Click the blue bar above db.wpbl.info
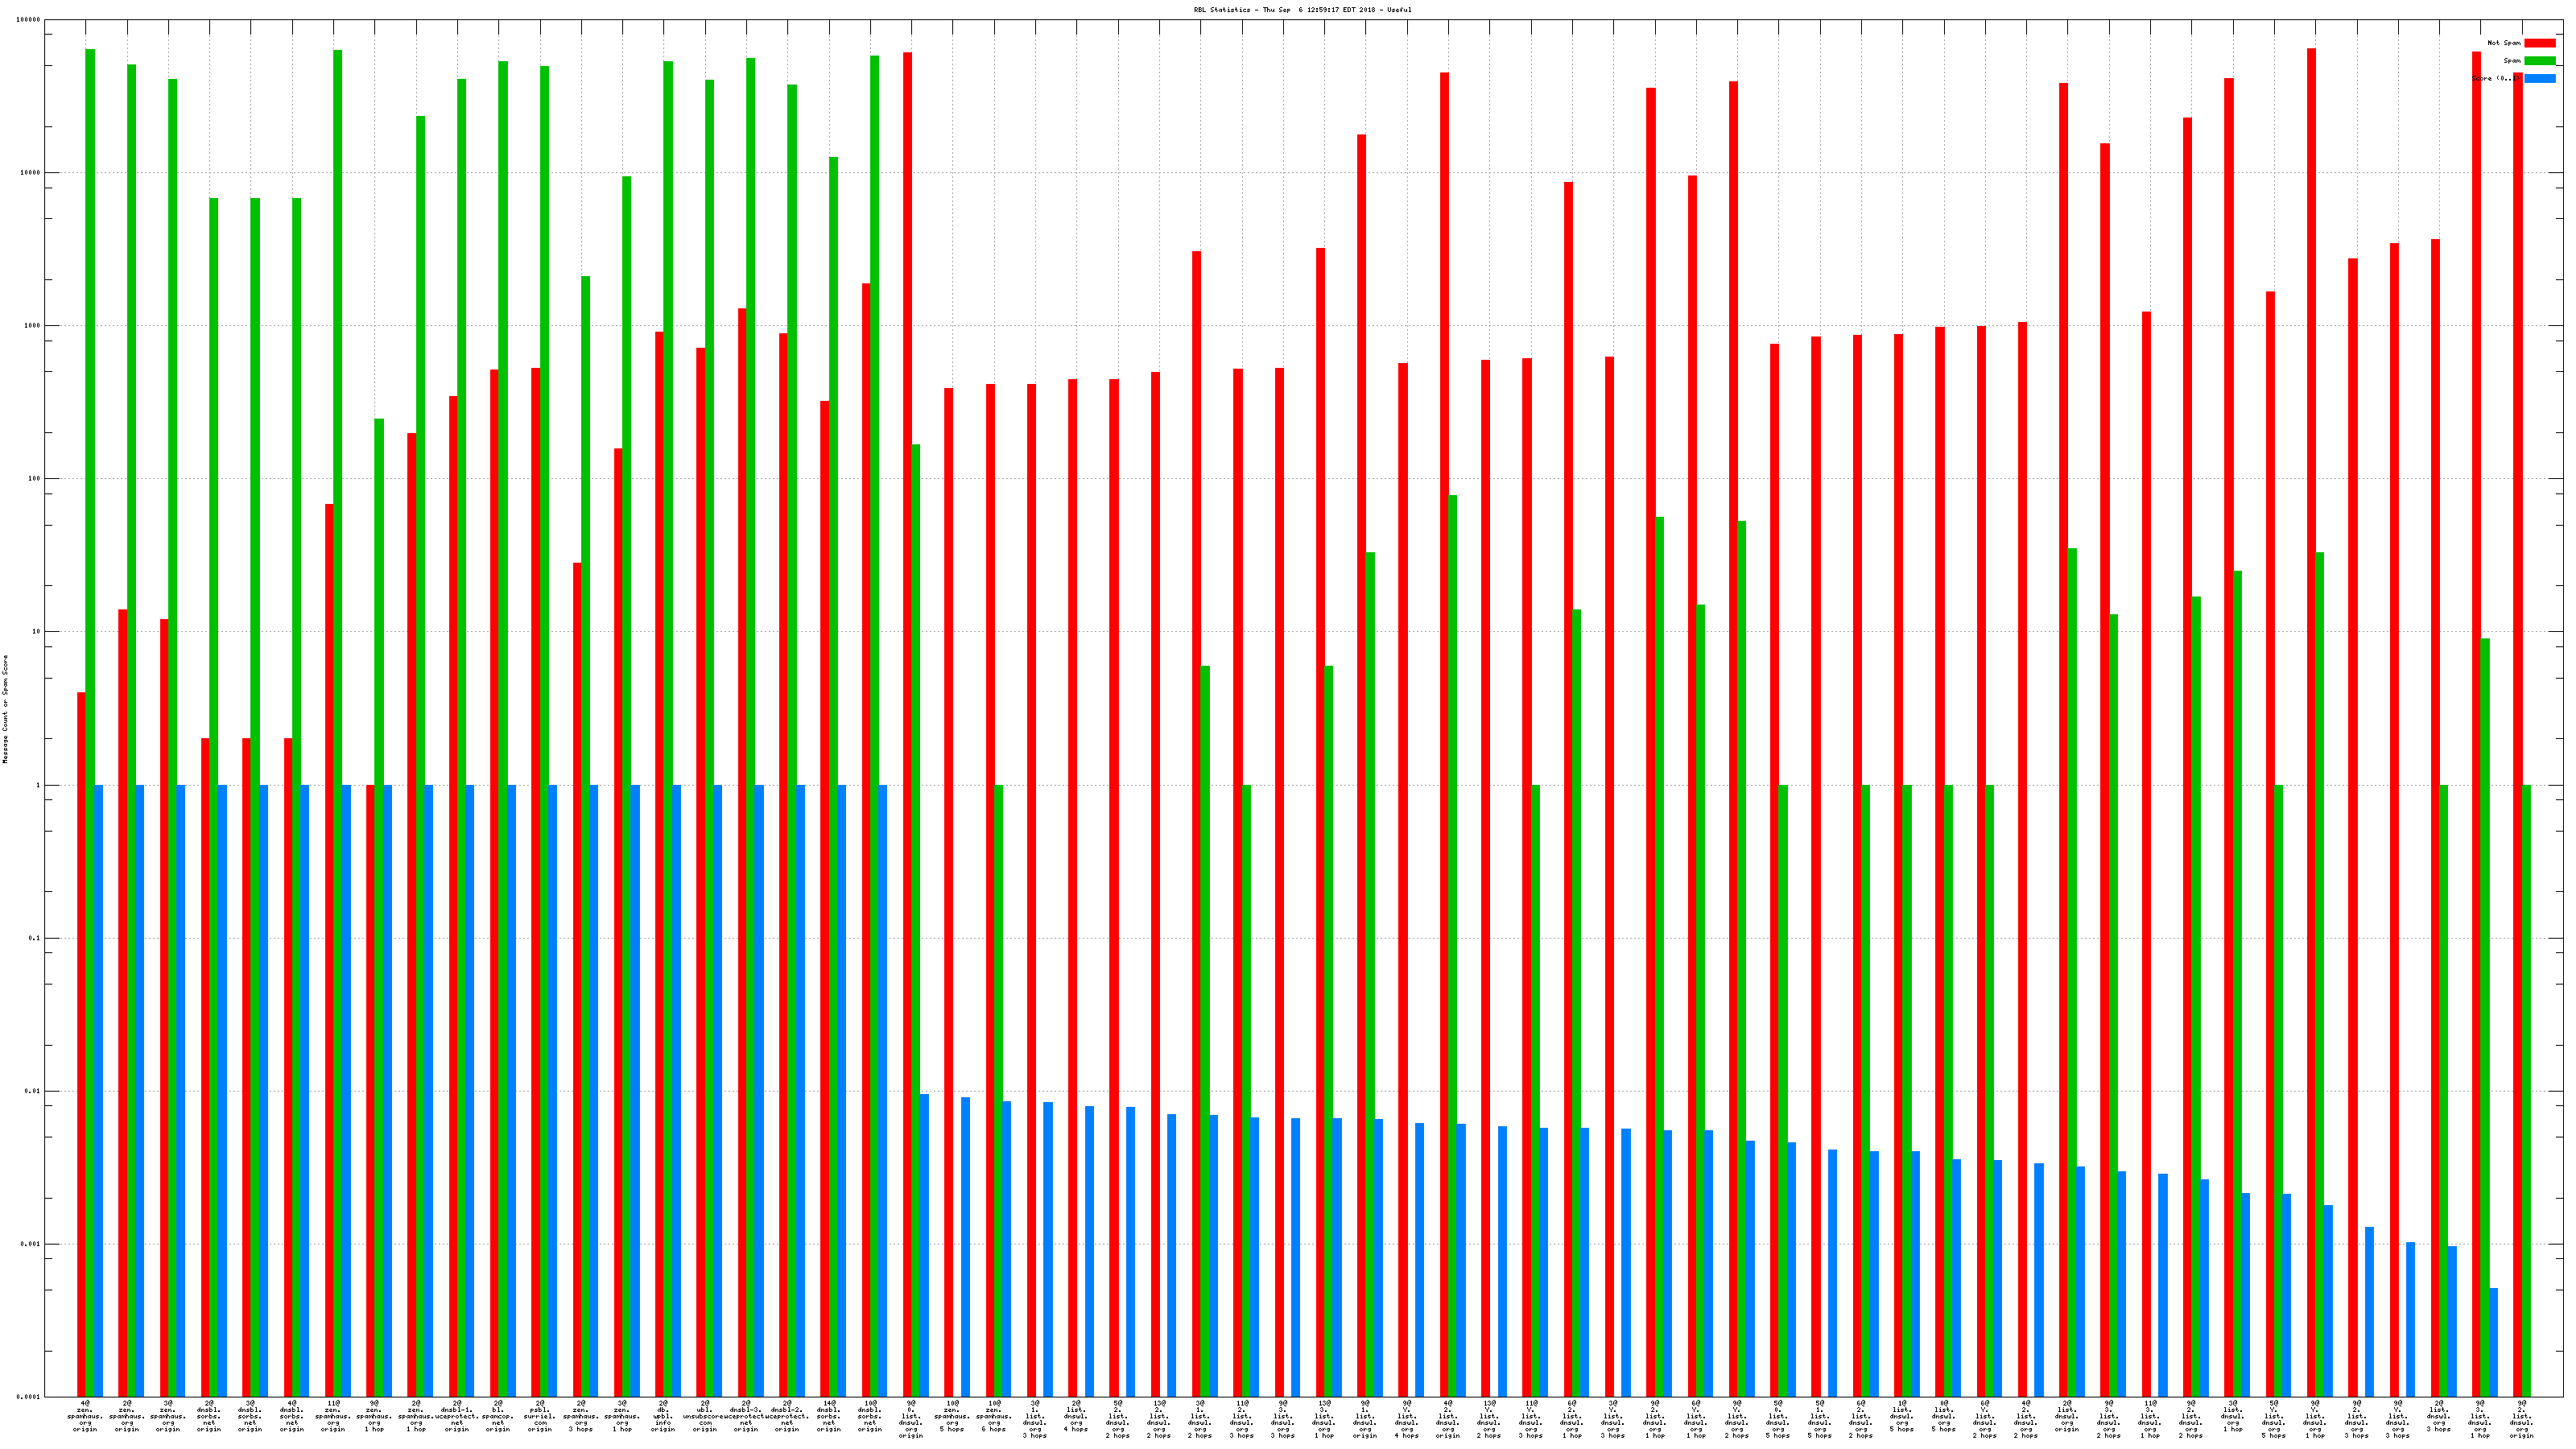2576x1449 pixels. [676, 1090]
